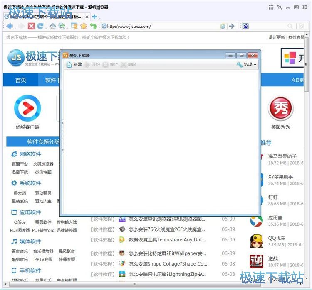Click 新建 new download in 爱帆下载器
The width and height of the screenshot is (312, 290).
74,64
